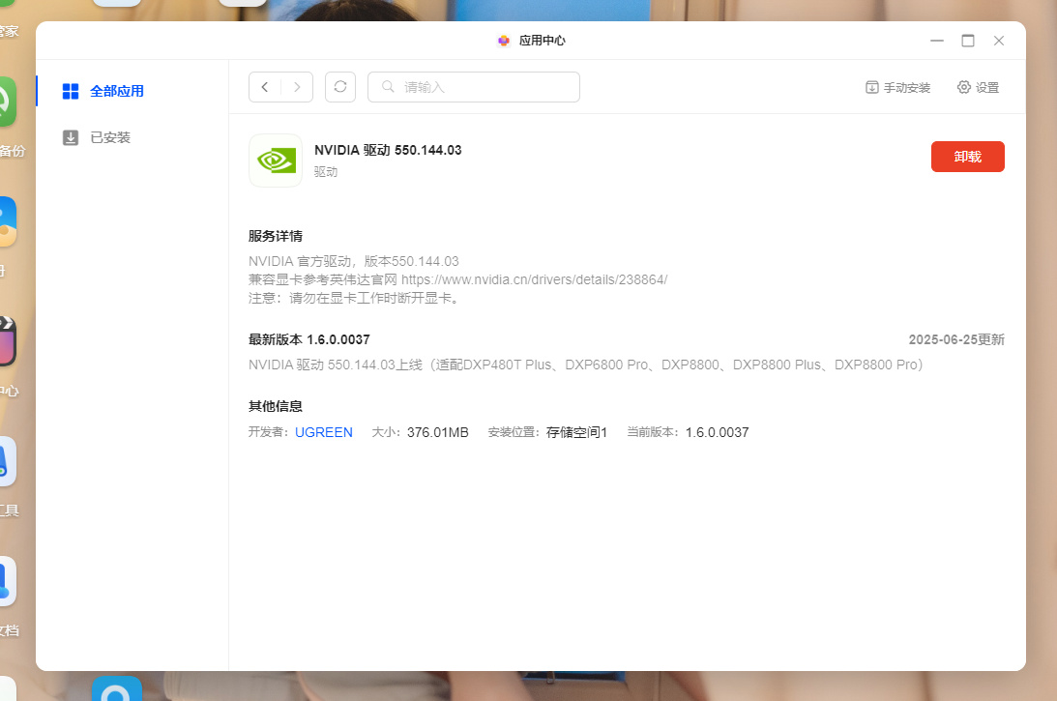This screenshot has width=1057, height=701.
Task: Click the 存储空间1 install location value
Action: coord(576,432)
